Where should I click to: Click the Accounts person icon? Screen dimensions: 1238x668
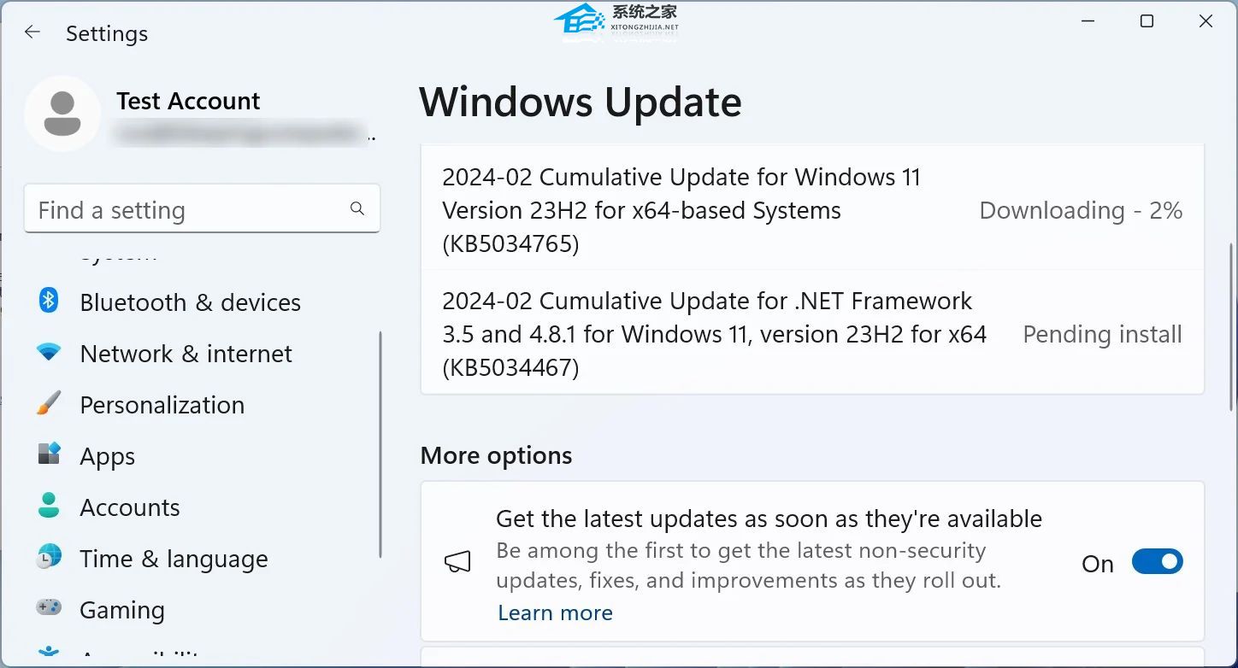click(x=49, y=506)
